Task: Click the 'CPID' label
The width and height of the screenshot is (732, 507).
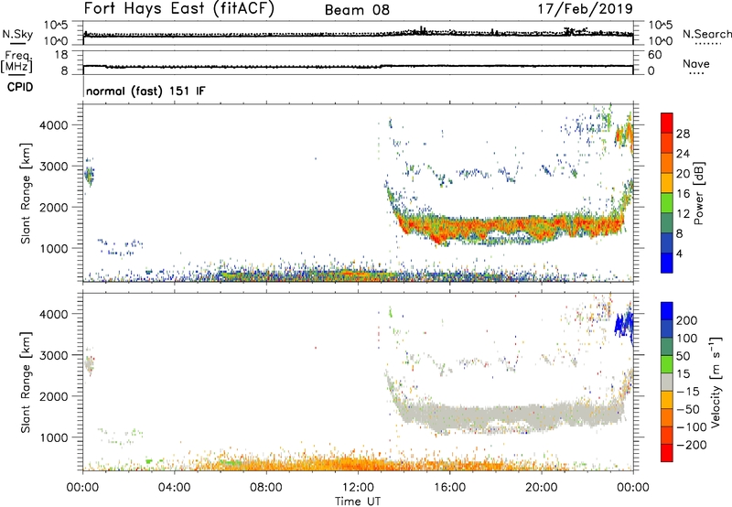Action: (20, 87)
